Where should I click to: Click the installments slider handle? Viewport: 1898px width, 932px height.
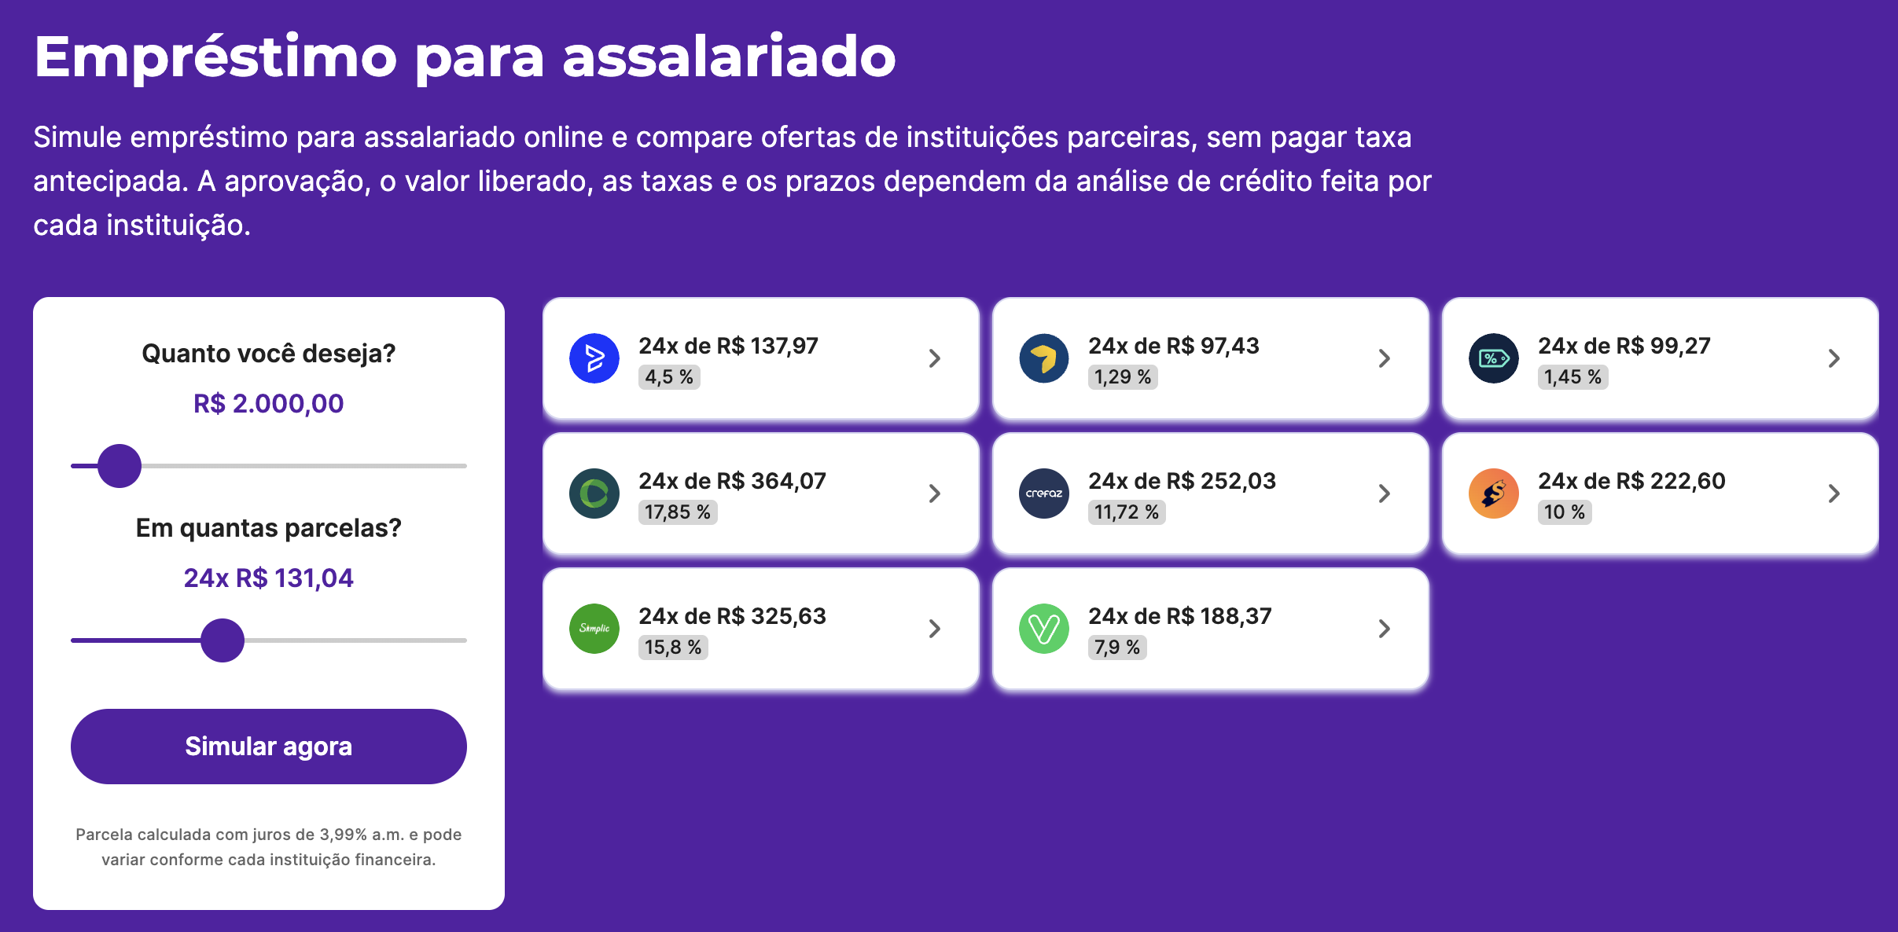pyautogui.click(x=223, y=640)
